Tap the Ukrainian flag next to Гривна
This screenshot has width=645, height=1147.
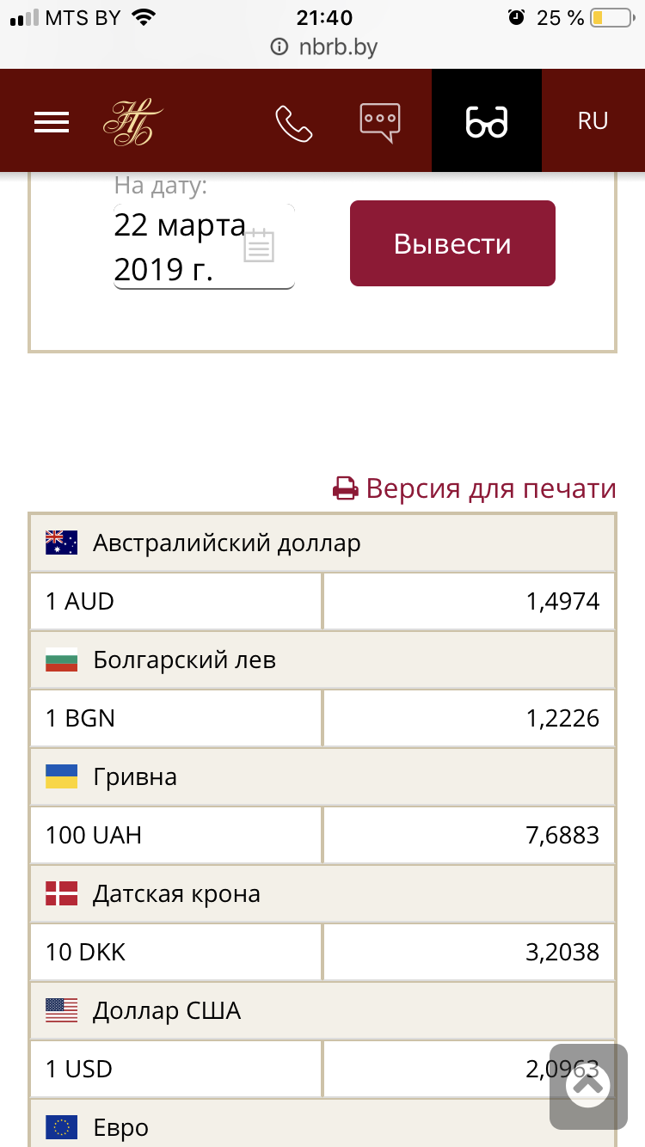[x=62, y=776]
